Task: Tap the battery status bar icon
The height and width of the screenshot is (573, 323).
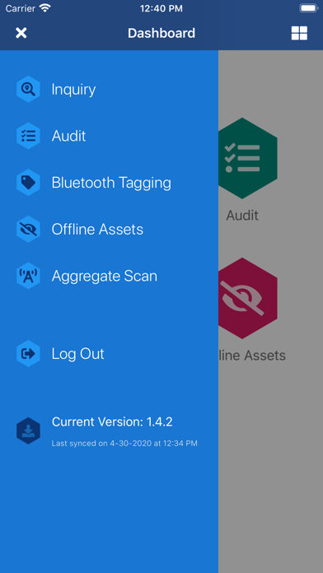Action: coord(309,8)
